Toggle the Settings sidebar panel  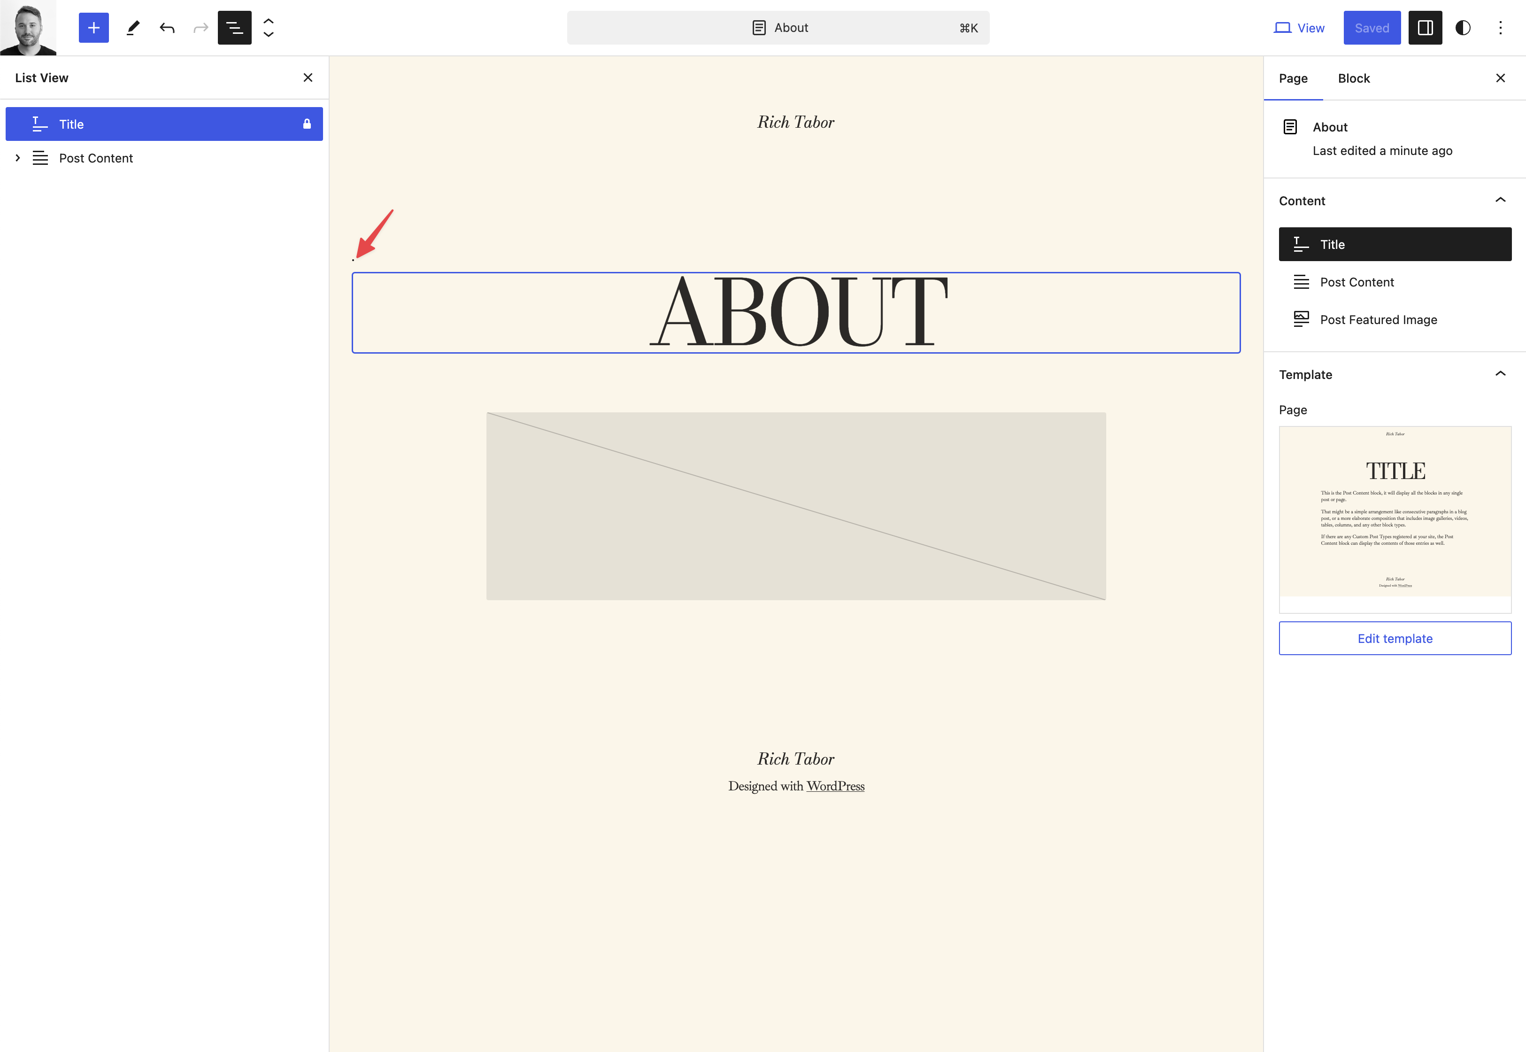(x=1425, y=28)
